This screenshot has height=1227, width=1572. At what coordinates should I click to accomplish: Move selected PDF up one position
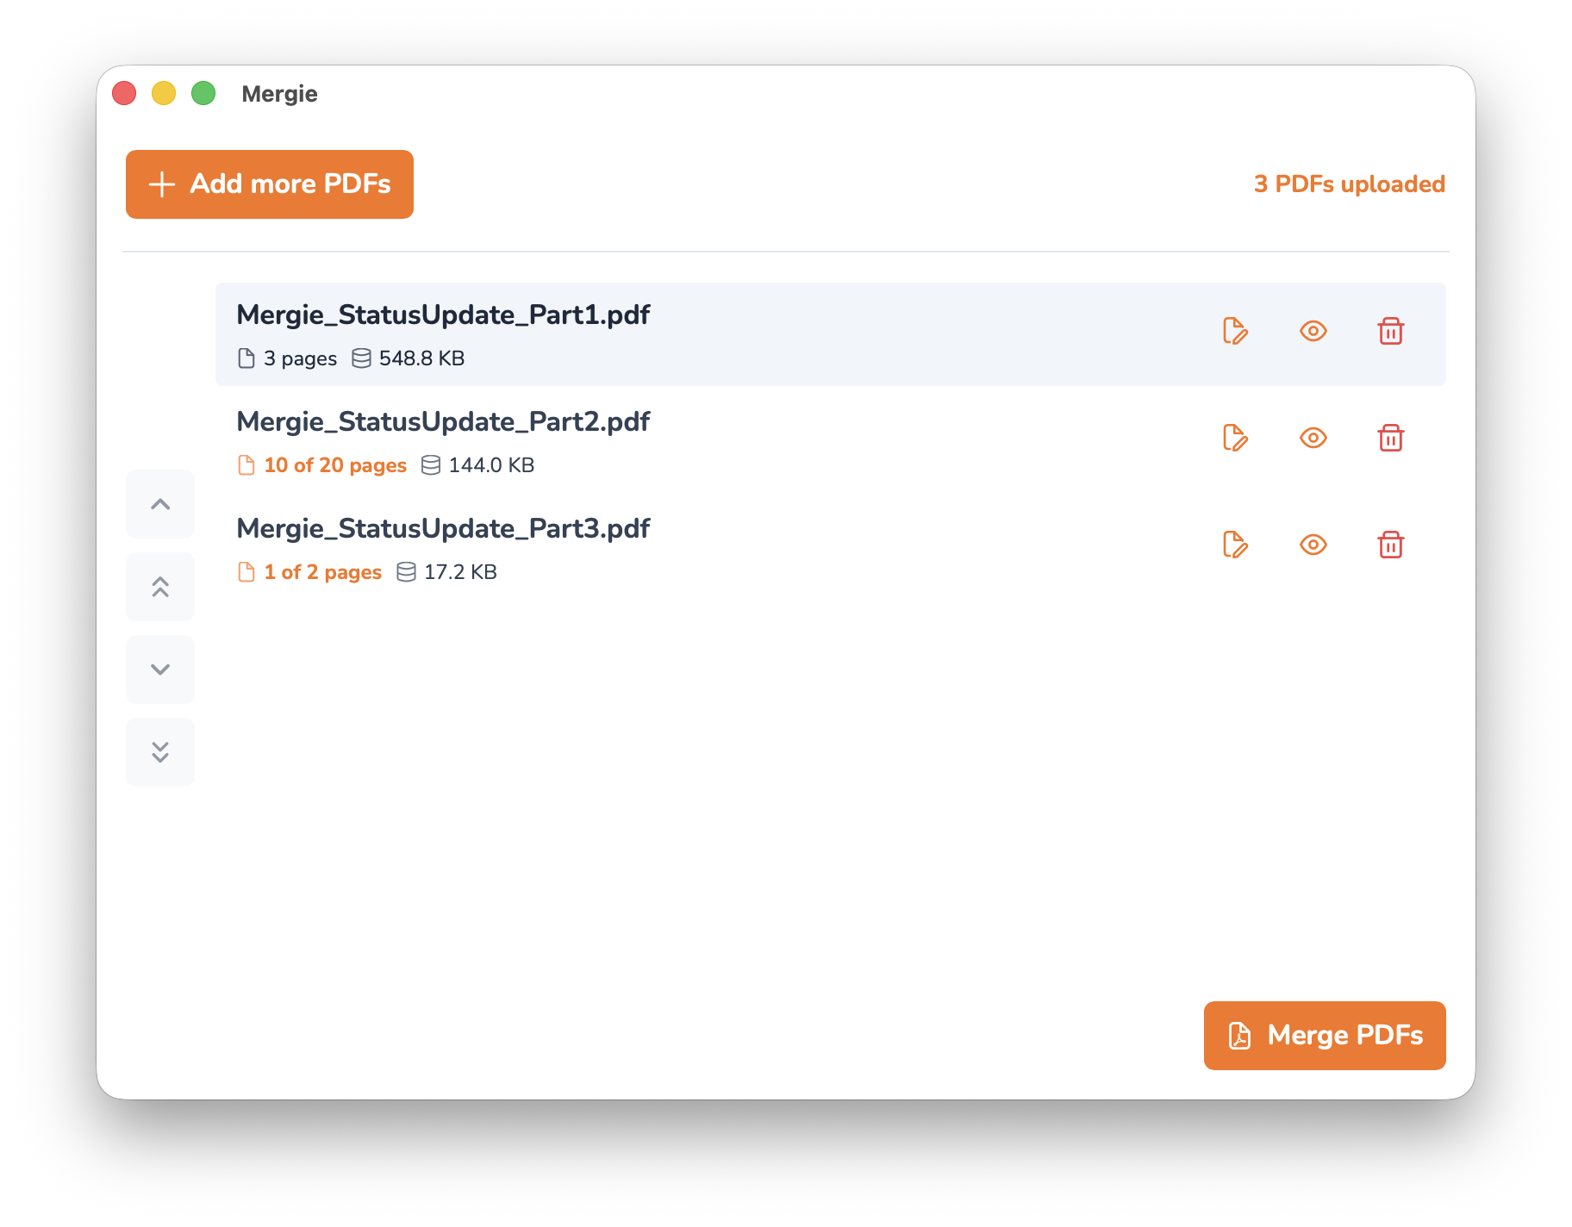(160, 504)
